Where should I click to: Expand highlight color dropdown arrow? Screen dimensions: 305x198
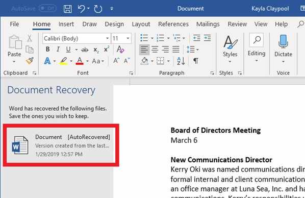[71, 61]
